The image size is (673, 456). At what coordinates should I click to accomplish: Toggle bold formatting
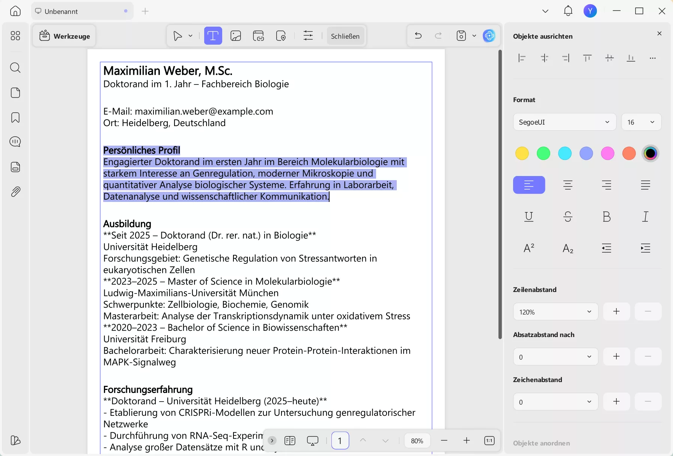[607, 217]
